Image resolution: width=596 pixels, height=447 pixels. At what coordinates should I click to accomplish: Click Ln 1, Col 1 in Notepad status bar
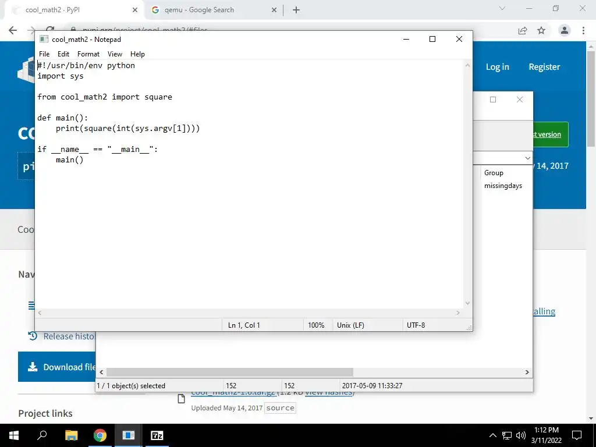244,325
